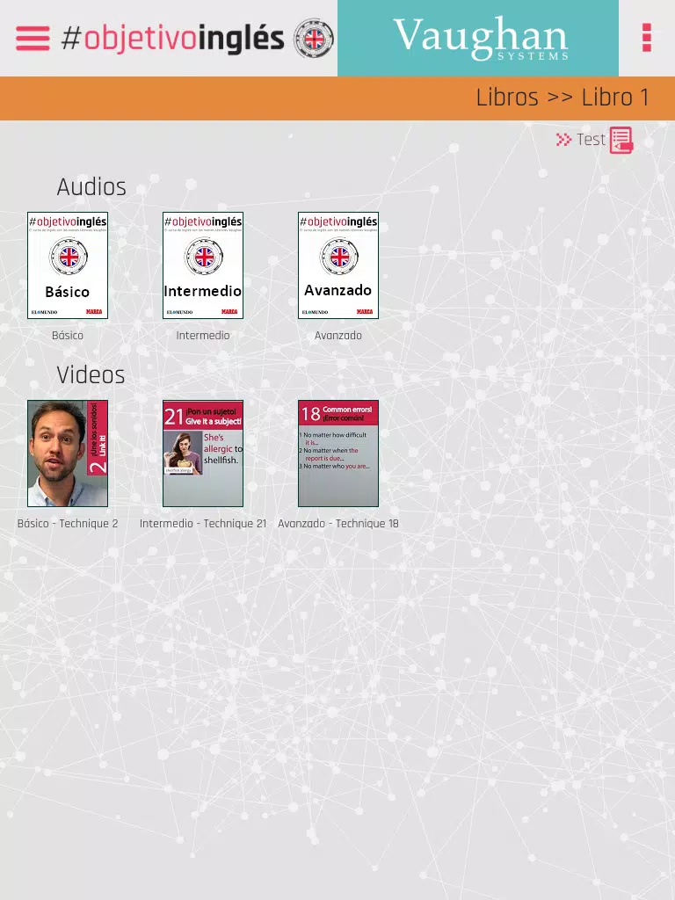The height and width of the screenshot is (900, 675).
Task: Play the Básico Technique 2 video thumbnail
Action: pyautogui.click(x=68, y=454)
